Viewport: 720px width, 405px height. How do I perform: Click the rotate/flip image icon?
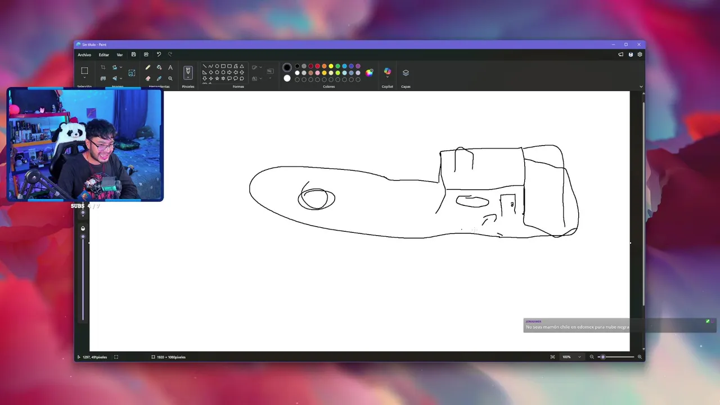tap(115, 78)
